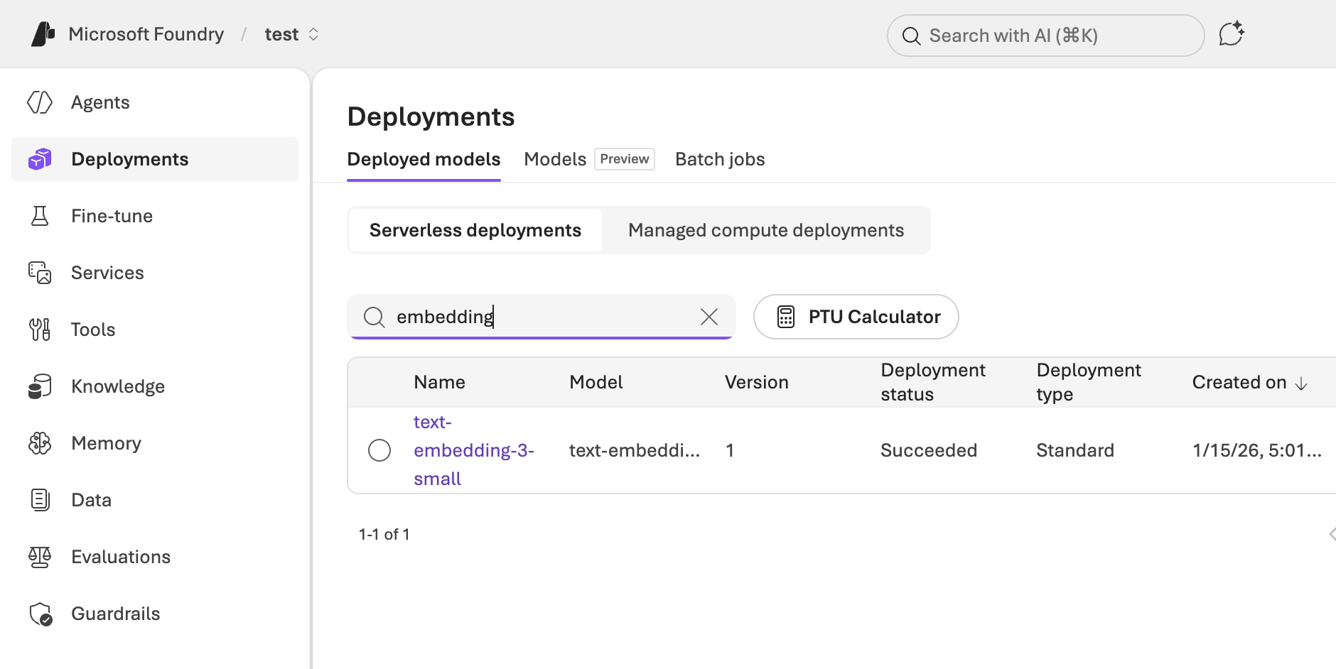Sort by Deployment type column
The height and width of the screenshot is (669, 1336).
pos(1089,382)
